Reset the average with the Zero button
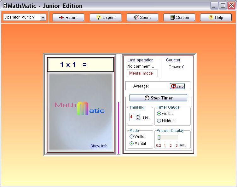 click(x=177, y=86)
